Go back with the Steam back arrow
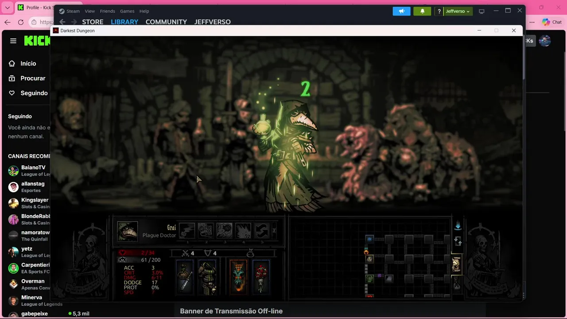This screenshot has height=319, width=567. (62, 22)
